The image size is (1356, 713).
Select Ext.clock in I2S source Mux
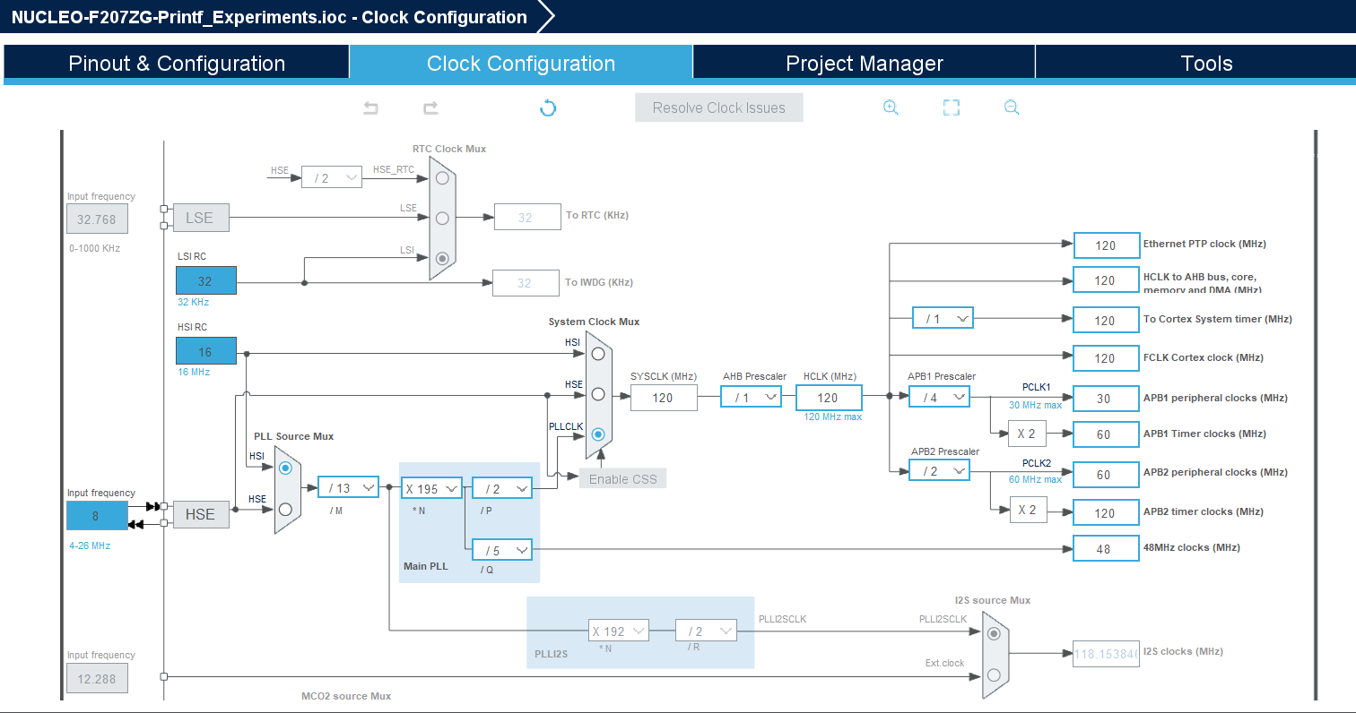tap(993, 674)
